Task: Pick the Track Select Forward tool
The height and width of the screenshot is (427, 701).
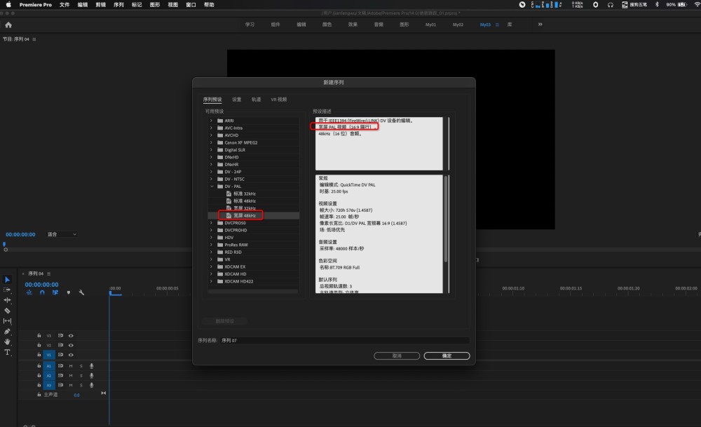Action: (7, 290)
